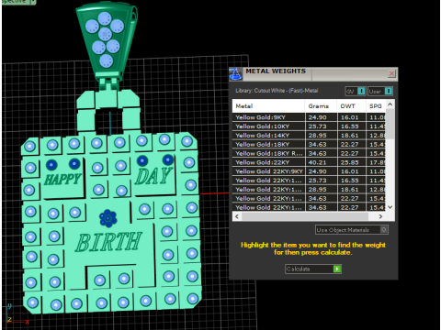441x330 pixels.
Task: Click the DWT column header
Action: [351, 106]
